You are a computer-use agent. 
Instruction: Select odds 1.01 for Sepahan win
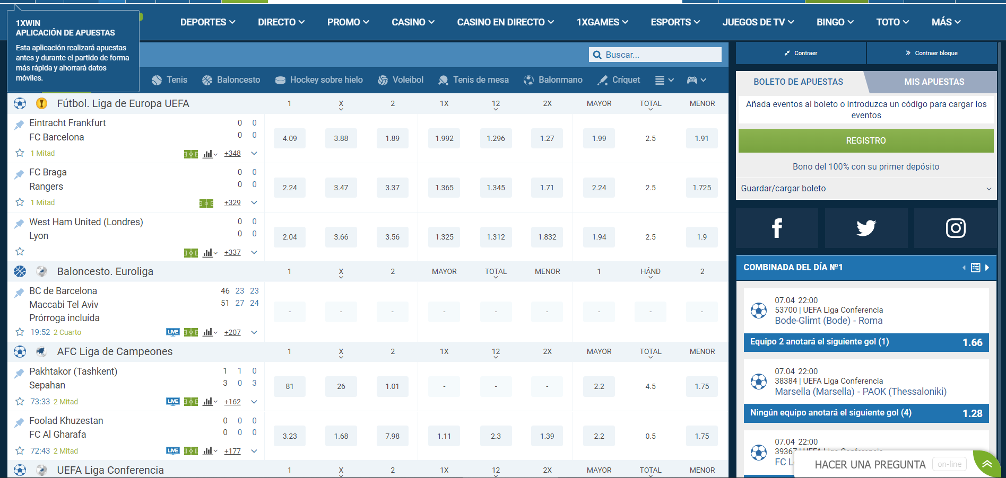393,386
